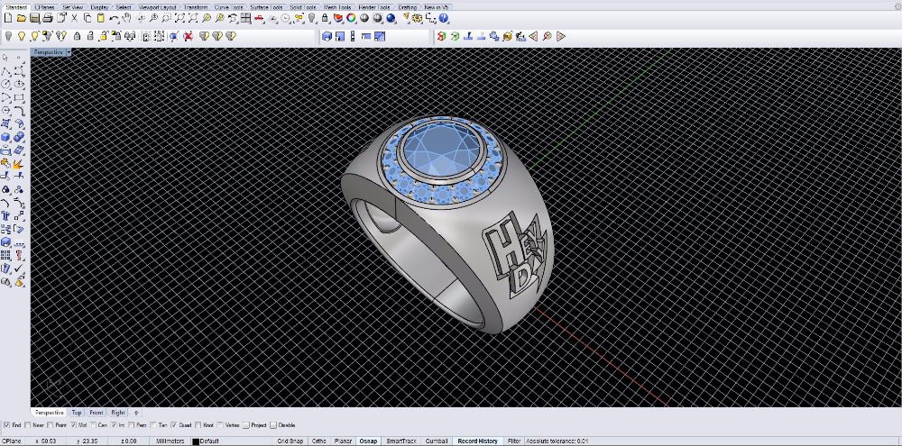Open file with the folder icon
Screen dimensions: 902x446
pos(22,18)
